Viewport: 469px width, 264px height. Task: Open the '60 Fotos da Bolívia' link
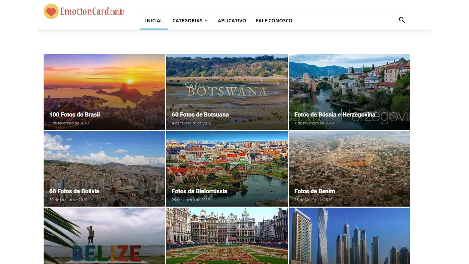pos(74,191)
